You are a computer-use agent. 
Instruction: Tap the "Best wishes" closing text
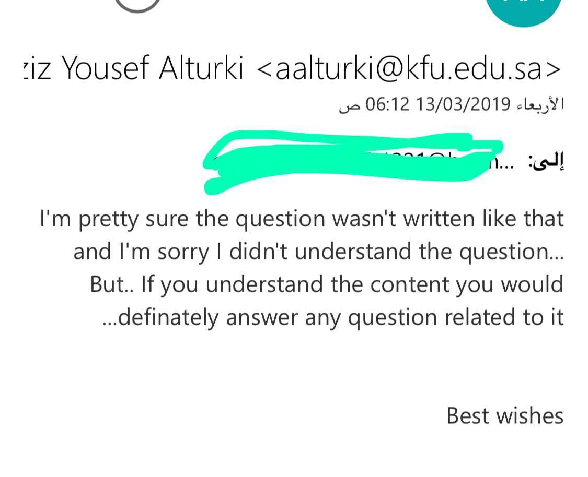tap(505, 416)
